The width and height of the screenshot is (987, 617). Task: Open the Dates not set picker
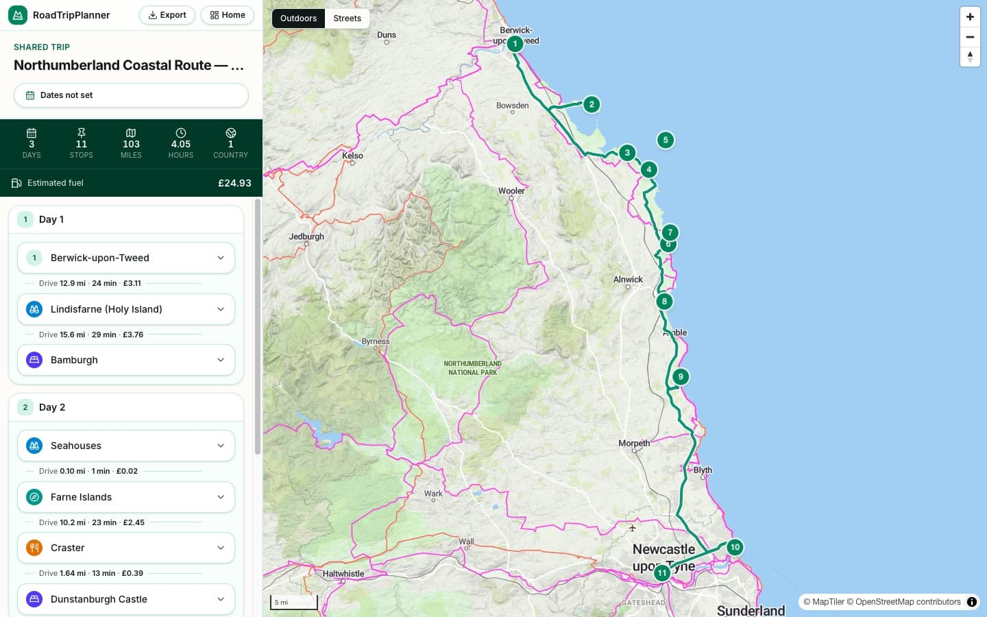click(131, 95)
